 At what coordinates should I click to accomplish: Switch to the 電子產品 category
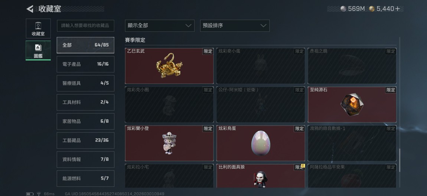click(x=85, y=64)
